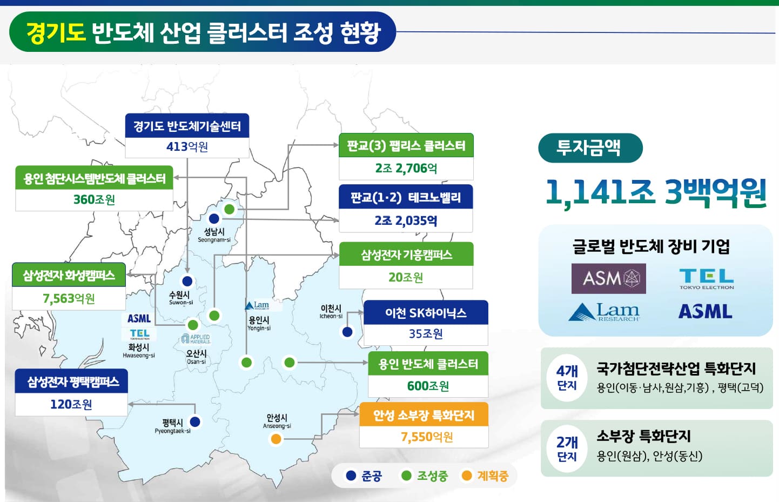Image resolution: width=779 pixels, height=502 pixels.
Task: Select the green marker below the Yongin-si label
Action: [x=246, y=363]
